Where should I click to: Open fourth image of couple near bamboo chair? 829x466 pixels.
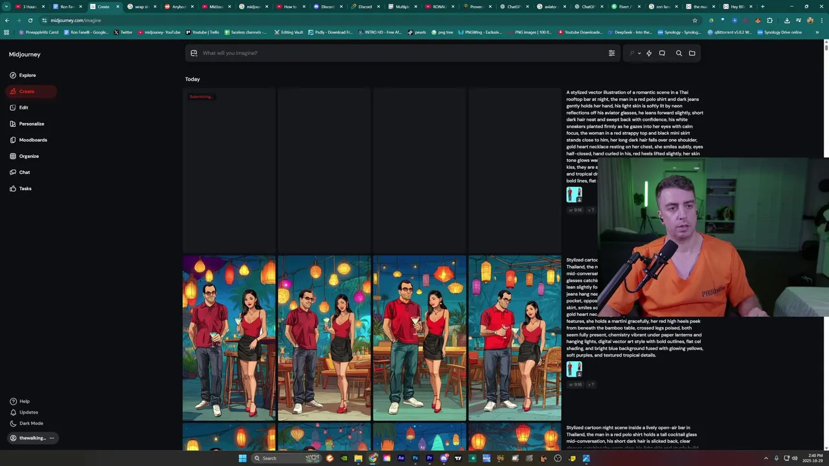click(514, 338)
